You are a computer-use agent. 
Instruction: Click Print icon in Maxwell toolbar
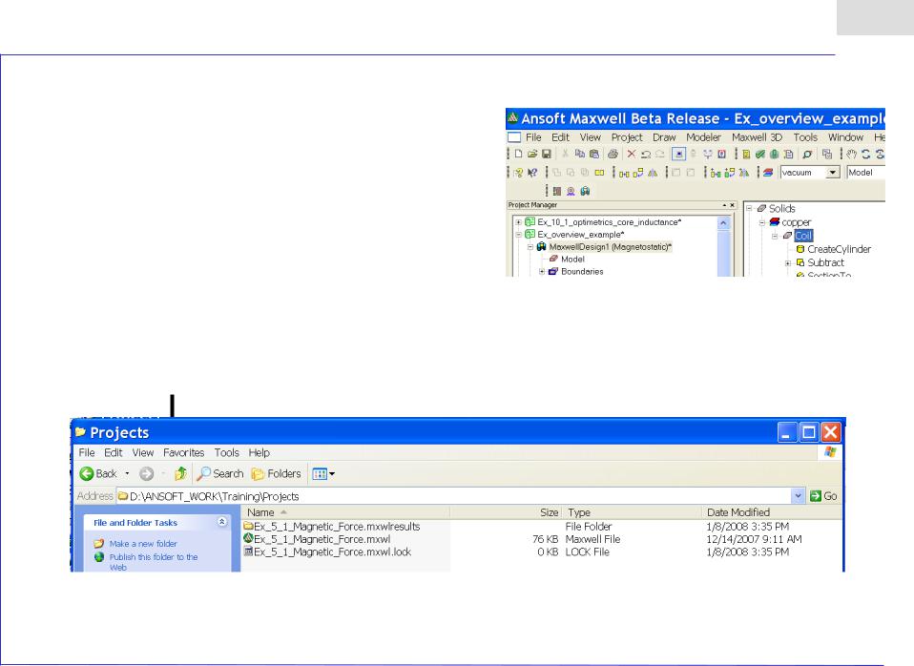pyautogui.click(x=613, y=154)
